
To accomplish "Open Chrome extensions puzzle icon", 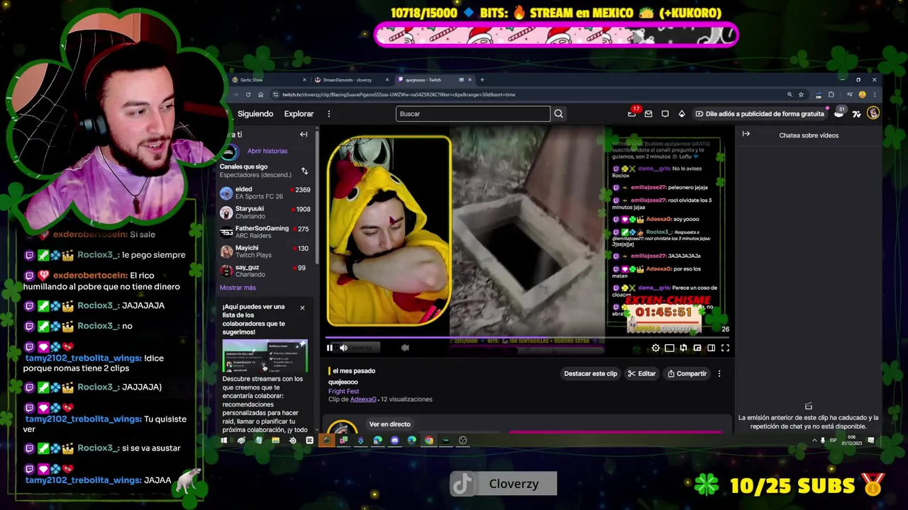I will [x=831, y=94].
